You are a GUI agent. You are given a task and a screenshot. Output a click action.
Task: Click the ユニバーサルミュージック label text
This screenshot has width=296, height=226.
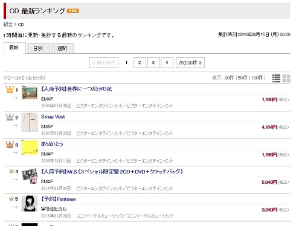point(125,216)
